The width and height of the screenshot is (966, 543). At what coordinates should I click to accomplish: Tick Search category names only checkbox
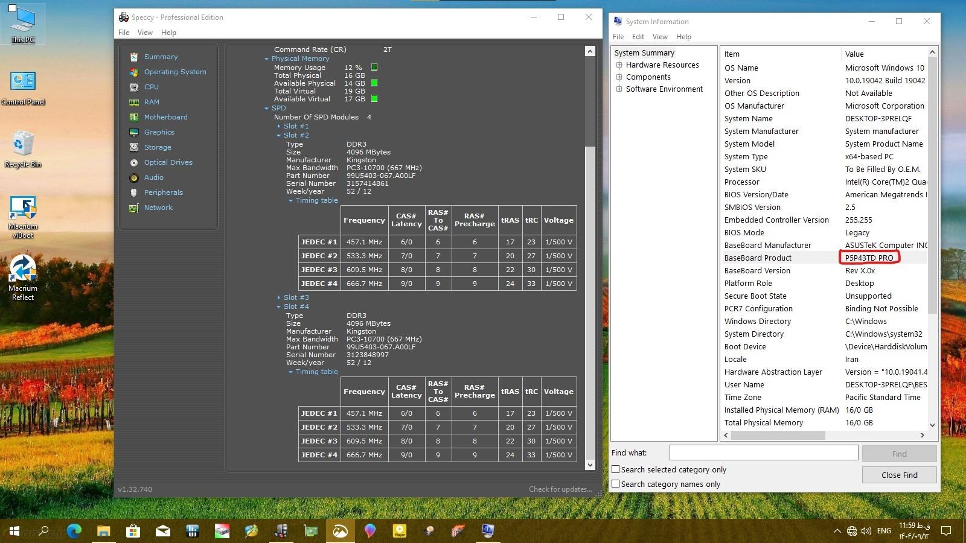coord(616,484)
